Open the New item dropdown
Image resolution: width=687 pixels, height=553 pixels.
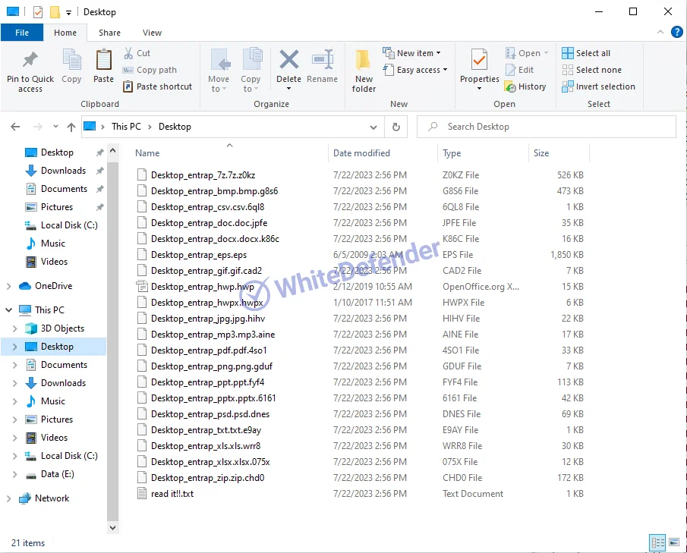[x=415, y=53]
